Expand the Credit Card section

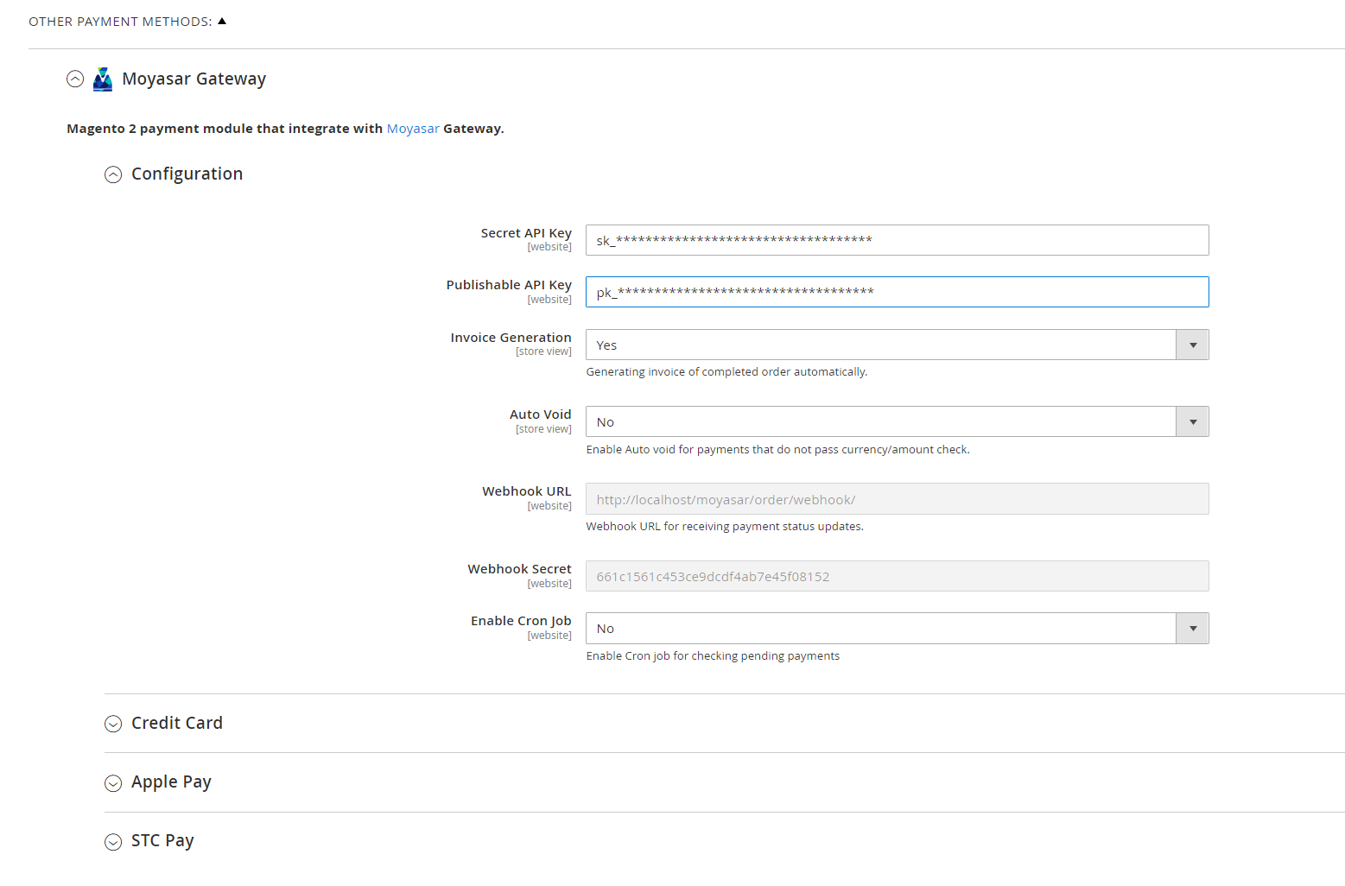(113, 724)
